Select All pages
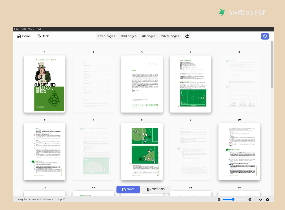Viewport: 285px width, 210px height. 149,36
